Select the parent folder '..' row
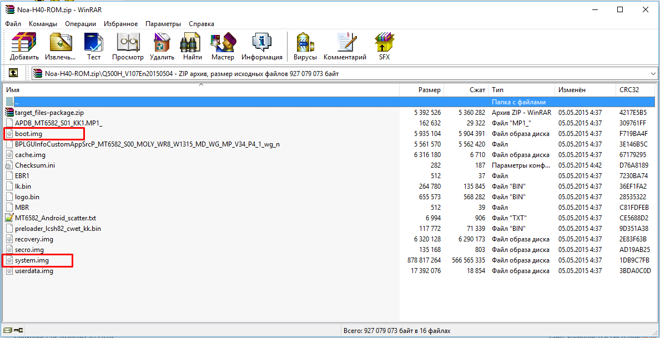The height and width of the screenshot is (338, 660). click(329, 102)
